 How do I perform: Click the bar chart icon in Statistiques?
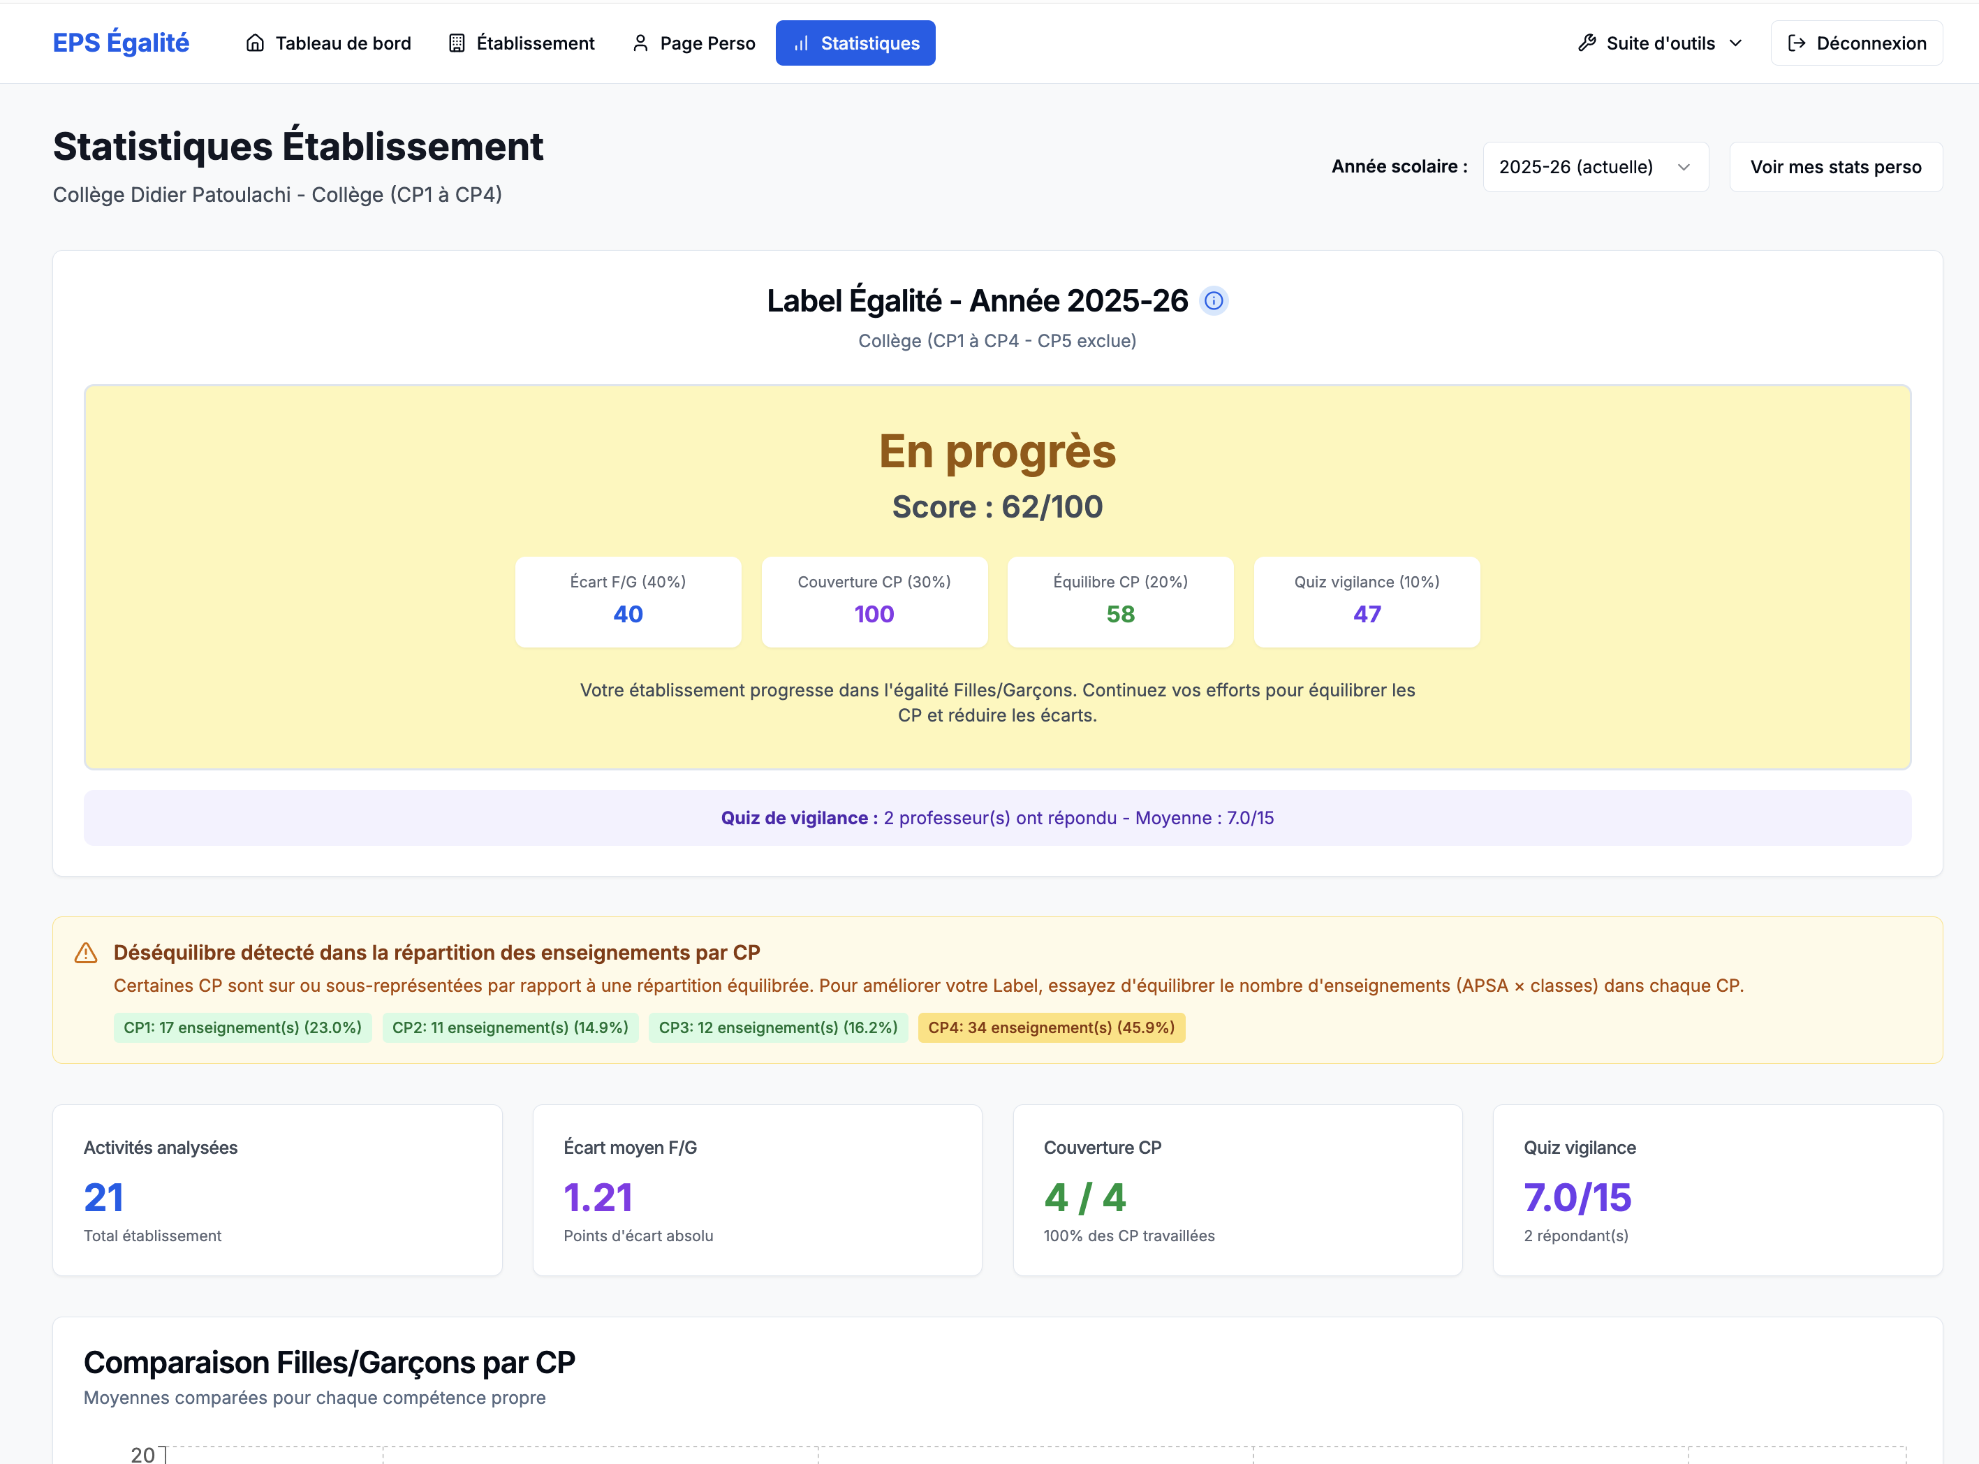click(801, 43)
